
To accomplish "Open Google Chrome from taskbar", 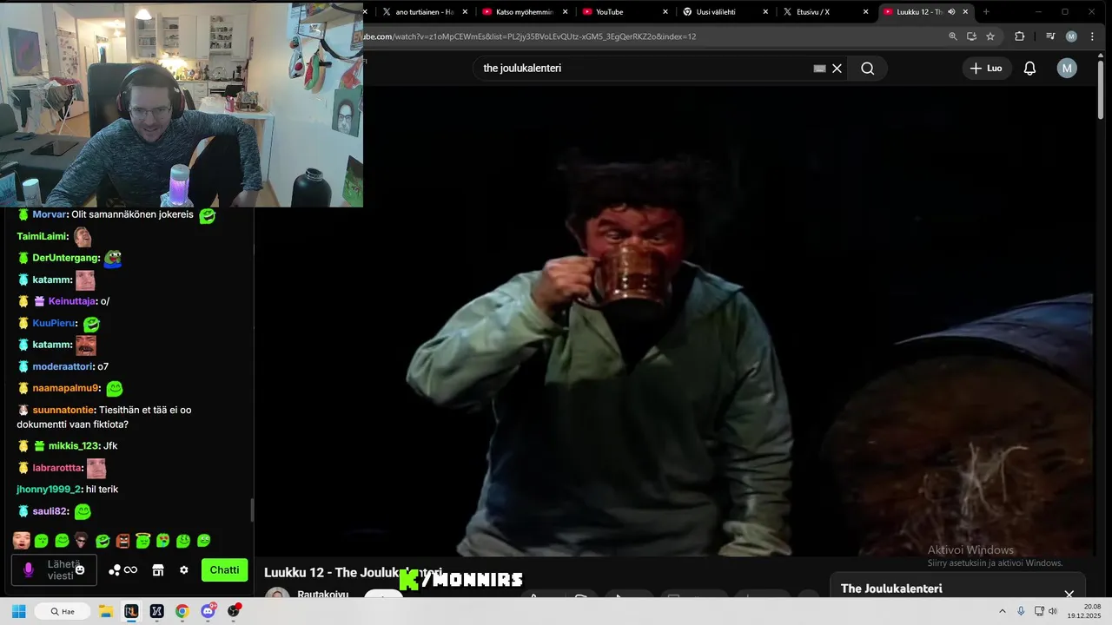I will [182, 611].
